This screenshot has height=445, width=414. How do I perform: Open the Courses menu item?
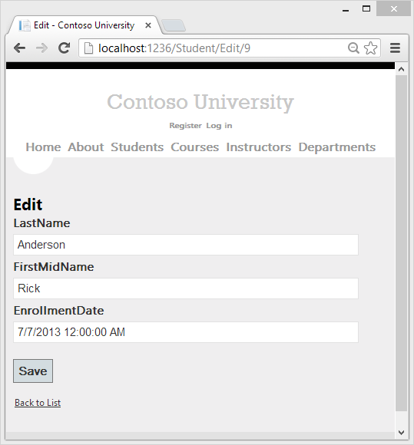pos(194,147)
